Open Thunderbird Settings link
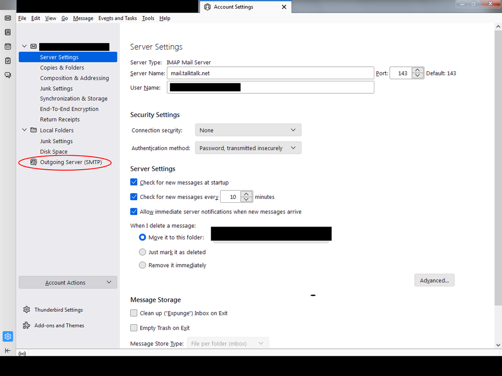This screenshot has width=502, height=376. [59, 310]
